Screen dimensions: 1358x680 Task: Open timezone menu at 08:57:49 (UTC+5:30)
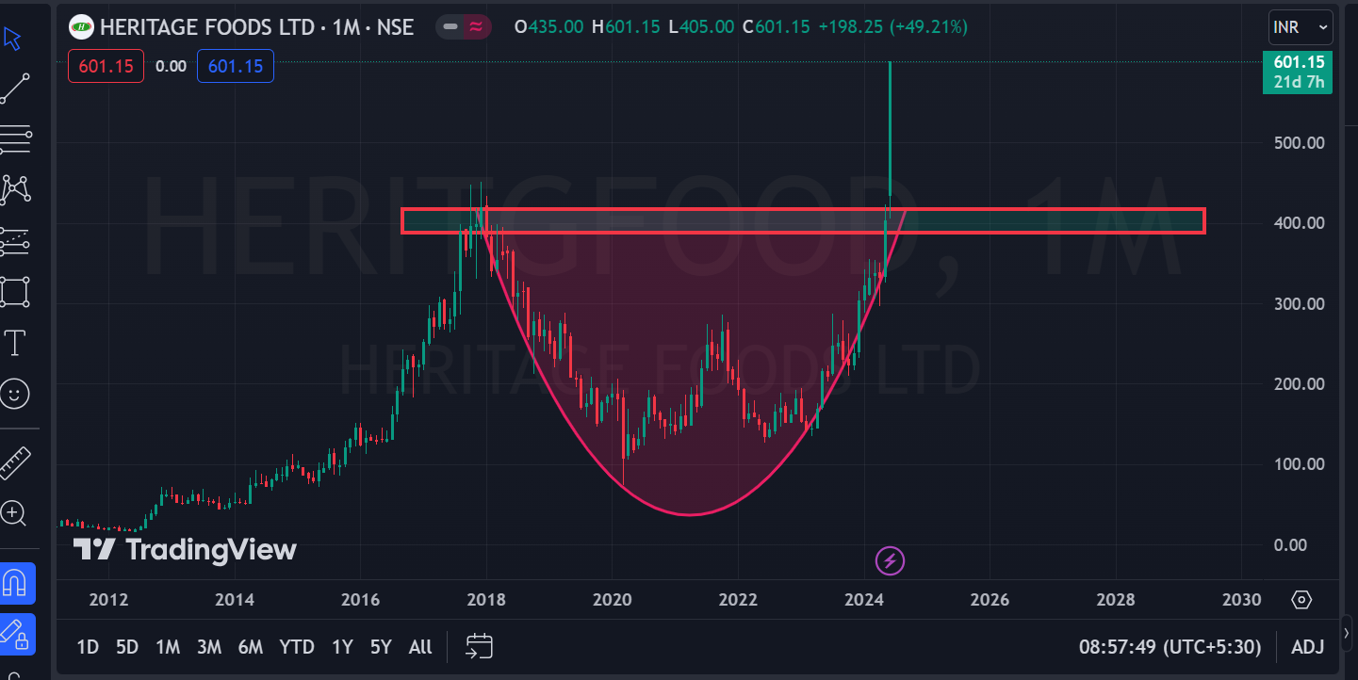tap(1170, 647)
